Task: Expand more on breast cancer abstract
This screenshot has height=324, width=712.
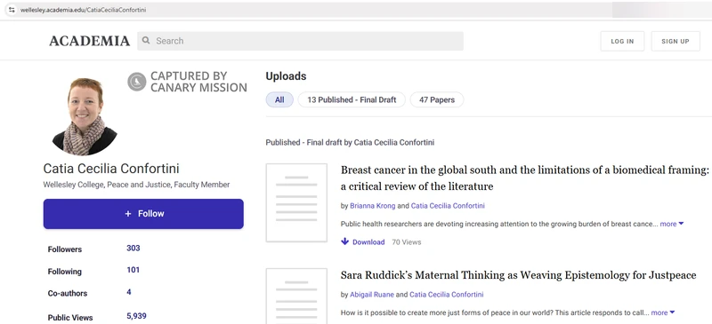Action: 672,224
